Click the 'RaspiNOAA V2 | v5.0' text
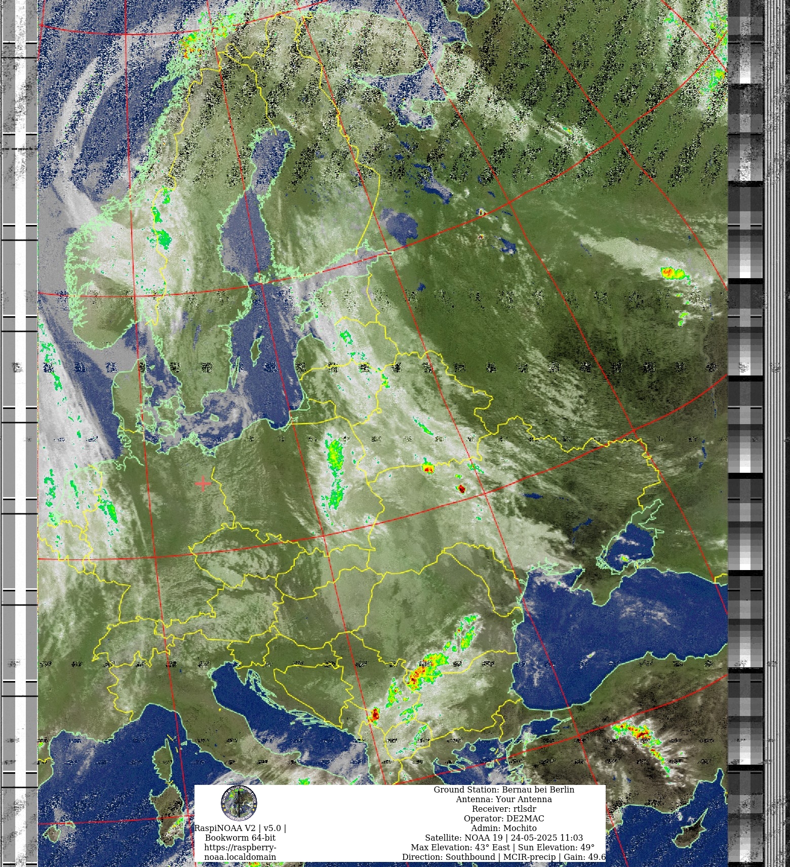The width and height of the screenshot is (790, 867). coord(240,828)
